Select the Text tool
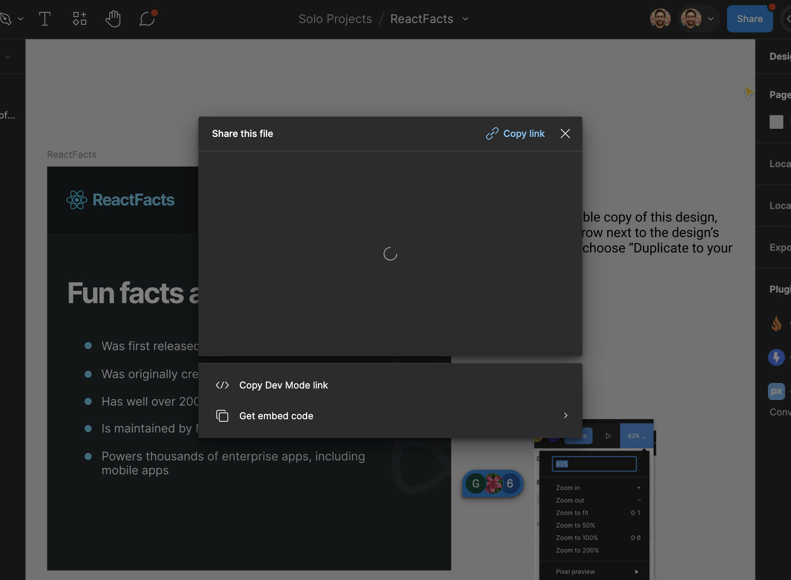791x580 pixels. tap(45, 19)
